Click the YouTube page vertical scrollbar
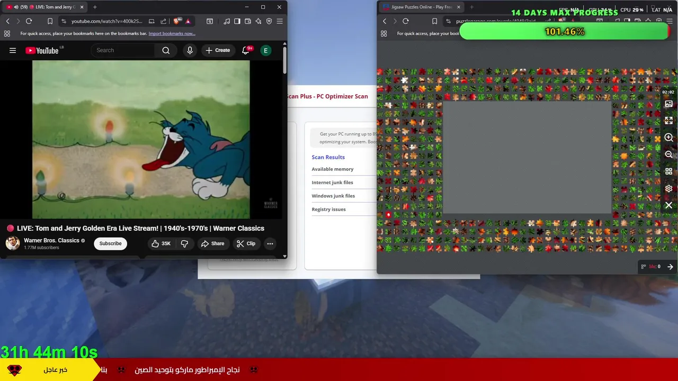The image size is (678, 381). point(285,61)
